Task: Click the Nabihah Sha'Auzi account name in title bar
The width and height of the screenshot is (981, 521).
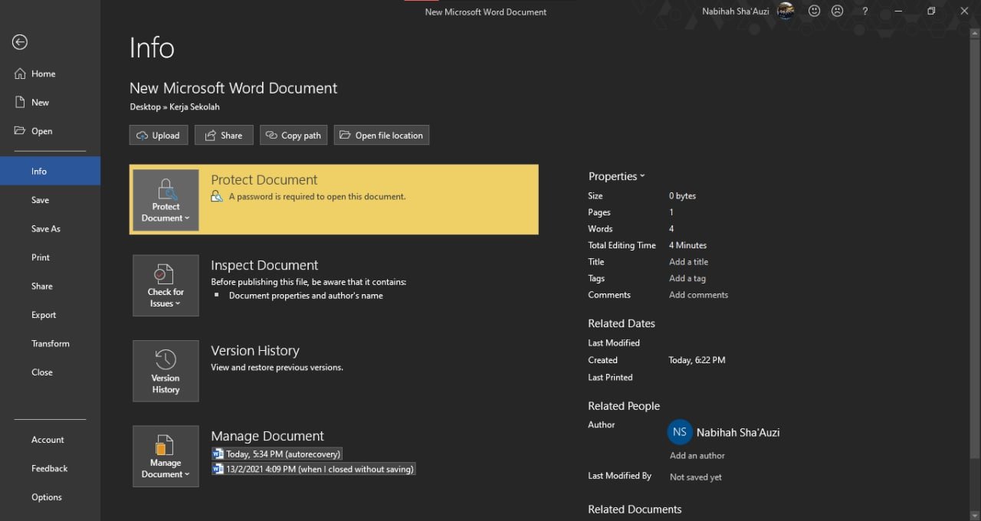Action: tap(736, 11)
